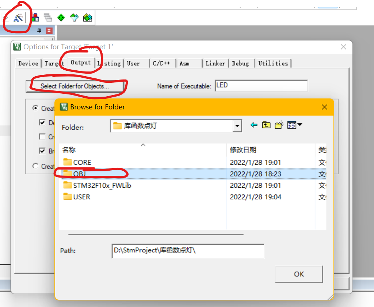
Task: Toggle the Debug Information checkbox
Action: click(42, 123)
